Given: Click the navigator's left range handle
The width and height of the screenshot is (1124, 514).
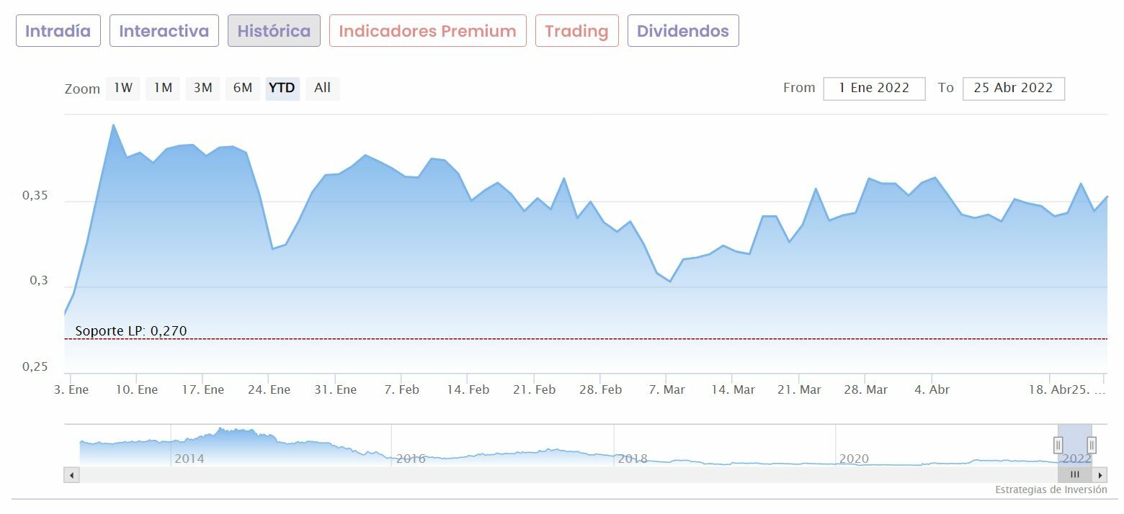Looking at the screenshot, I should 1058,445.
